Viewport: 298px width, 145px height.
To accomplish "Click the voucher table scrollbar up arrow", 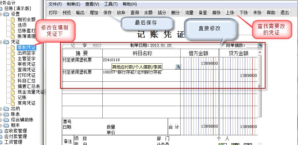I will (260, 52).
